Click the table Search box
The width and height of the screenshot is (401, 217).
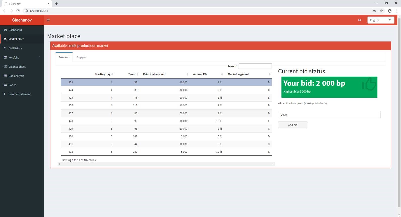(255, 66)
